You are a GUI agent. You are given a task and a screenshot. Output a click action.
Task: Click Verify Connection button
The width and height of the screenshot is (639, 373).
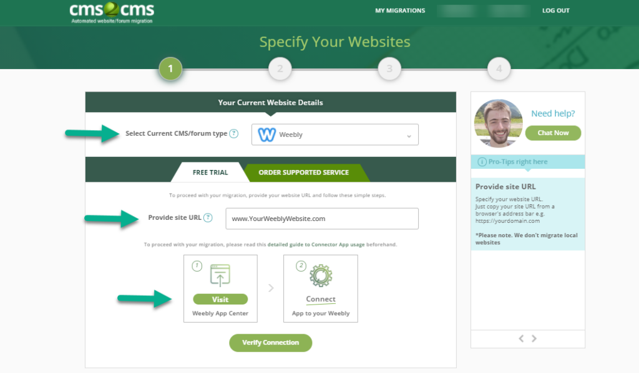(271, 343)
